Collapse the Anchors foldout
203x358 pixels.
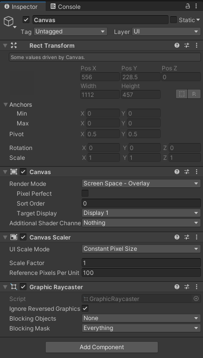tap(6, 105)
